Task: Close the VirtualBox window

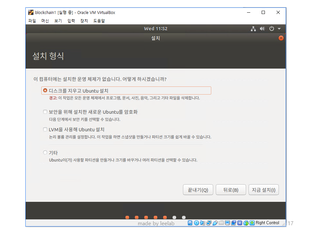Action: 278,12
